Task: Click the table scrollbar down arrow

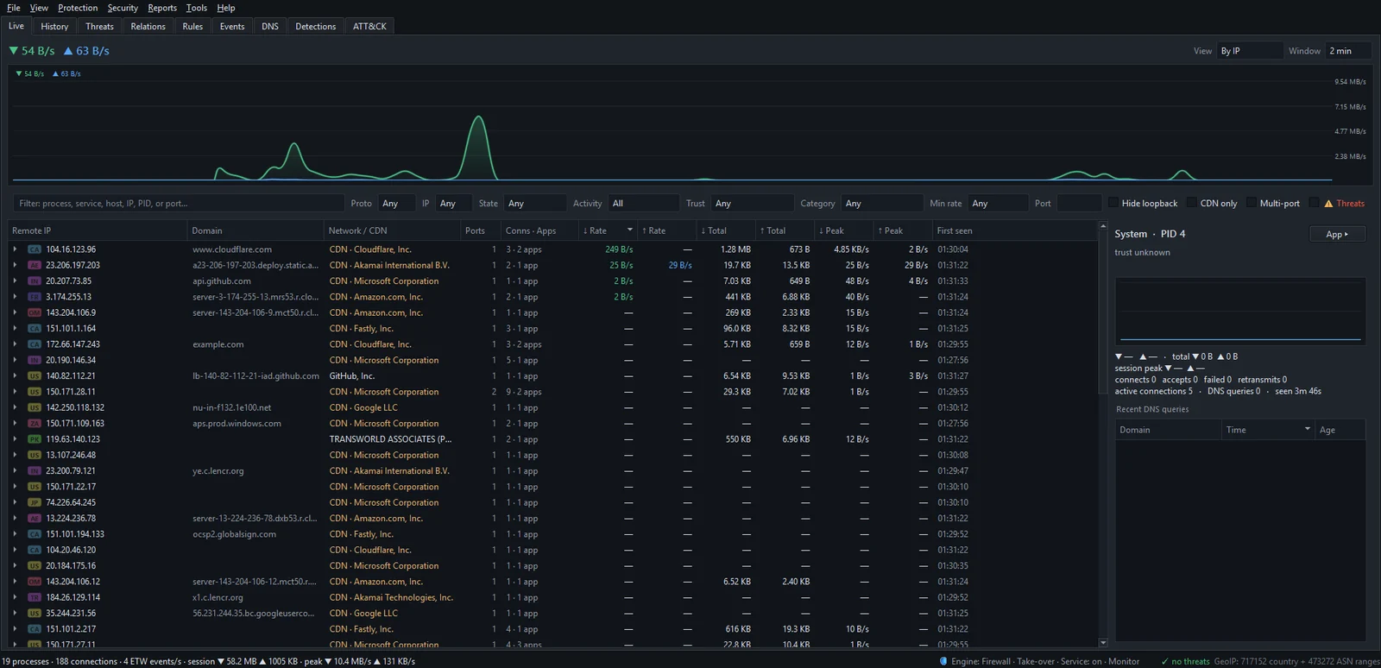Action: tap(1103, 643)
